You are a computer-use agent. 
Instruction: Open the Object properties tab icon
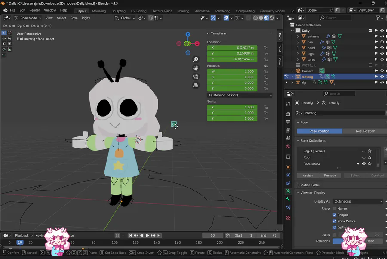288,167
